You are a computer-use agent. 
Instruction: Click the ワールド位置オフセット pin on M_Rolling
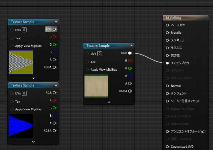pyautogui.click(x=168, y=101)
